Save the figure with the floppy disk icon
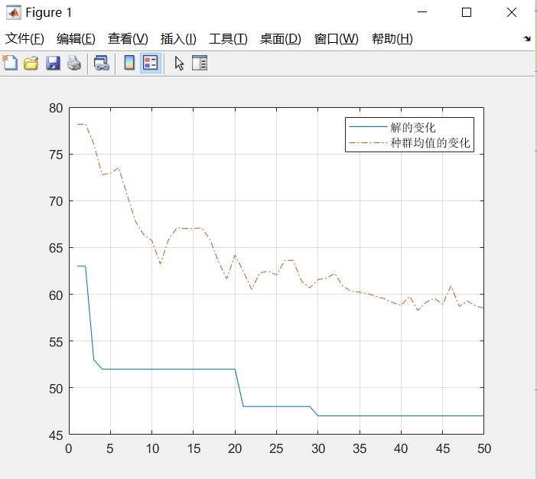 point(53,64)
